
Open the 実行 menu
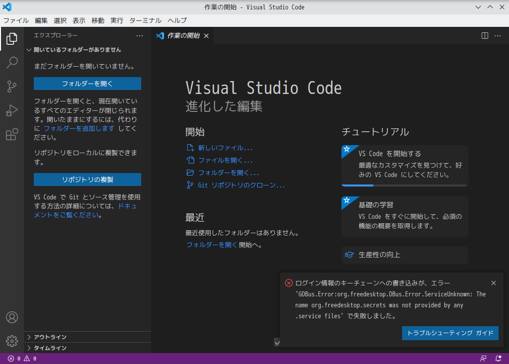(x=116, y=20)
